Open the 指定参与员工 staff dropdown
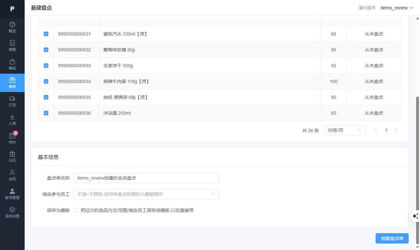The height and width of the screenshot is (250, 420). [146, 194]
